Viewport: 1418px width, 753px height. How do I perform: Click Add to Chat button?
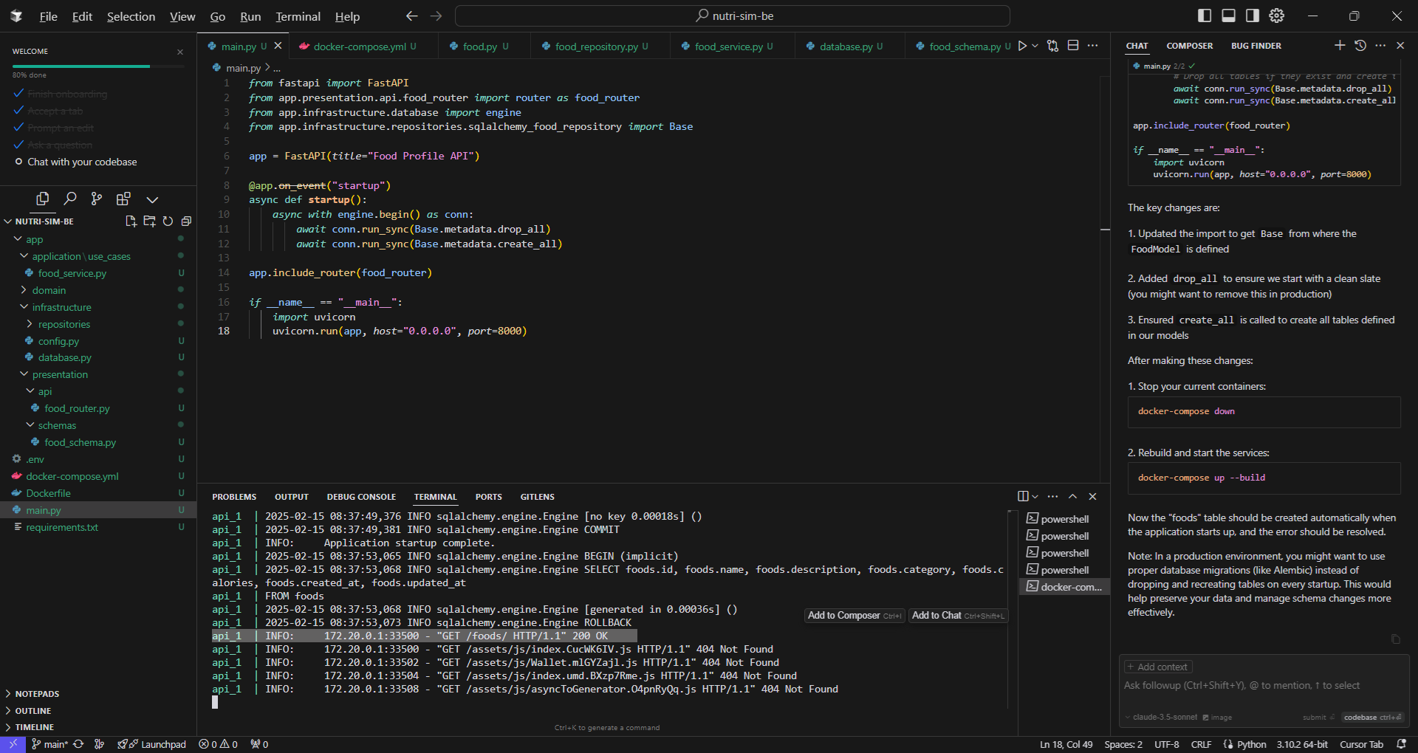point(957,616)
